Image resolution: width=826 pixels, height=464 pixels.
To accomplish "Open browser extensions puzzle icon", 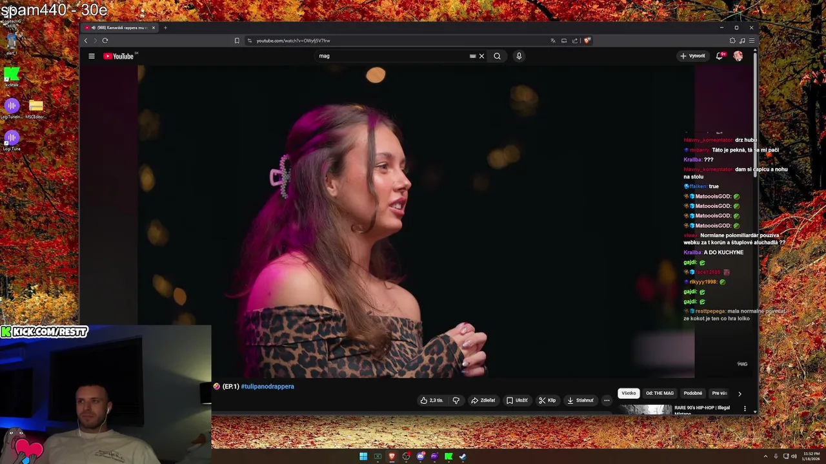I will (732, 41).
